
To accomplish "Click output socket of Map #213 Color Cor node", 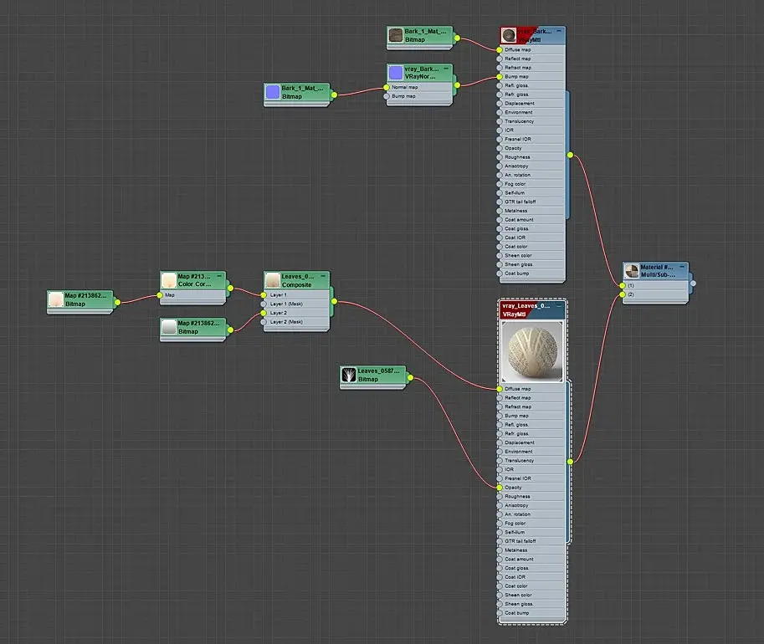I will pos(230,288).
